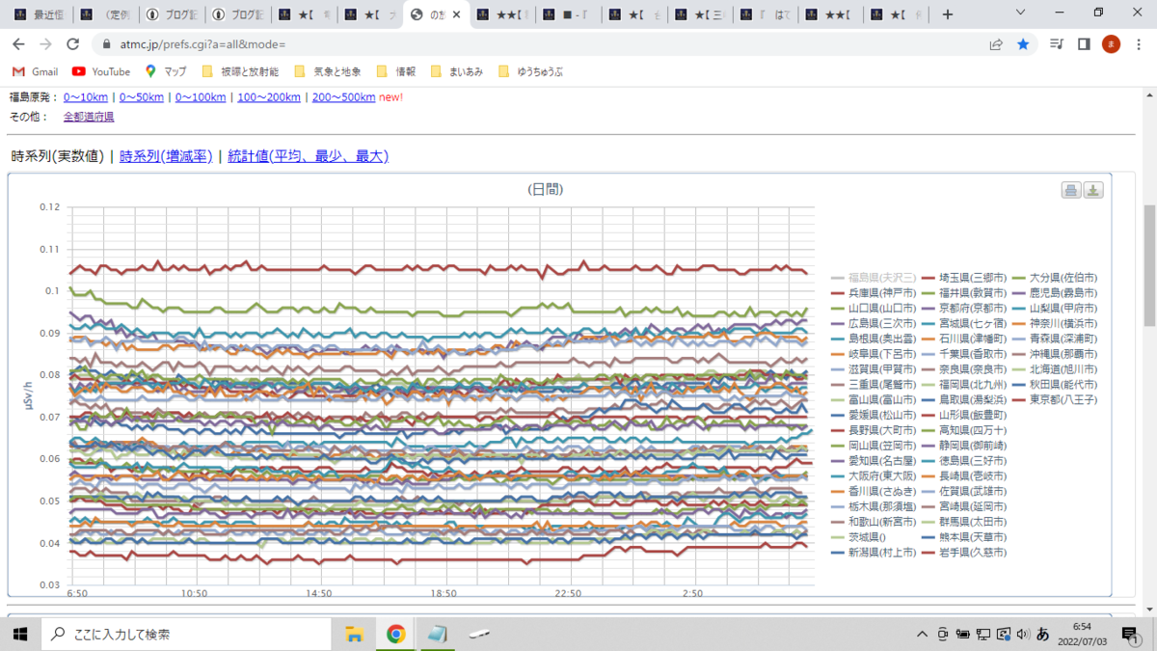
Task: Close the active browser tab
Action: click(457, 14)
